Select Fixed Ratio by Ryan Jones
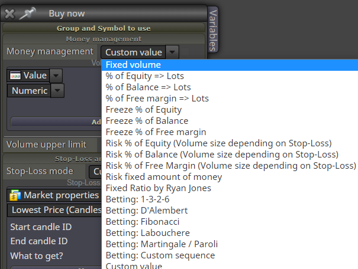Viewport: 358px width, 269px height. coord(230,188)
